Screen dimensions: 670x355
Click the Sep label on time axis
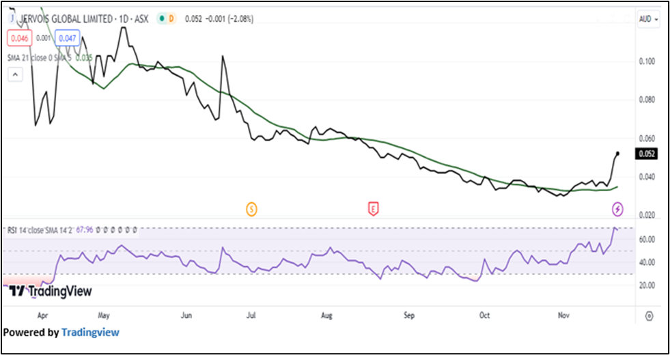click(x=409, y=316)
